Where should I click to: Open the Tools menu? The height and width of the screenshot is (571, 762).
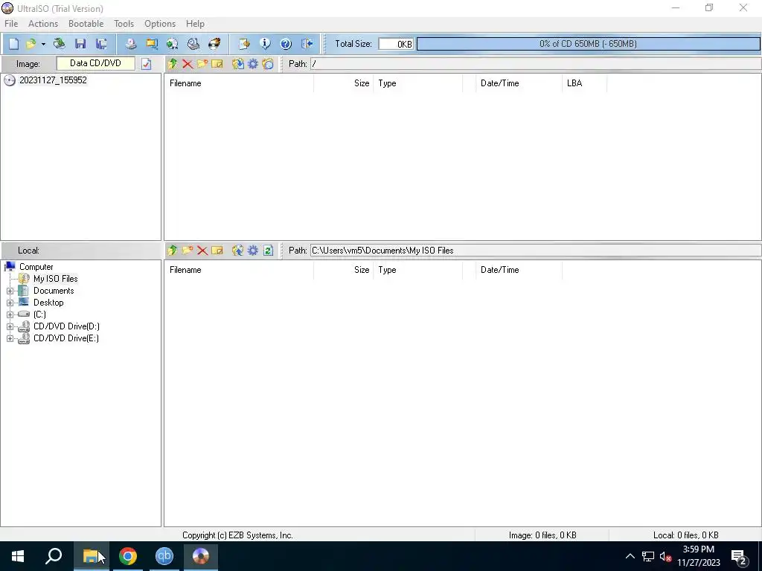point(124,24)
